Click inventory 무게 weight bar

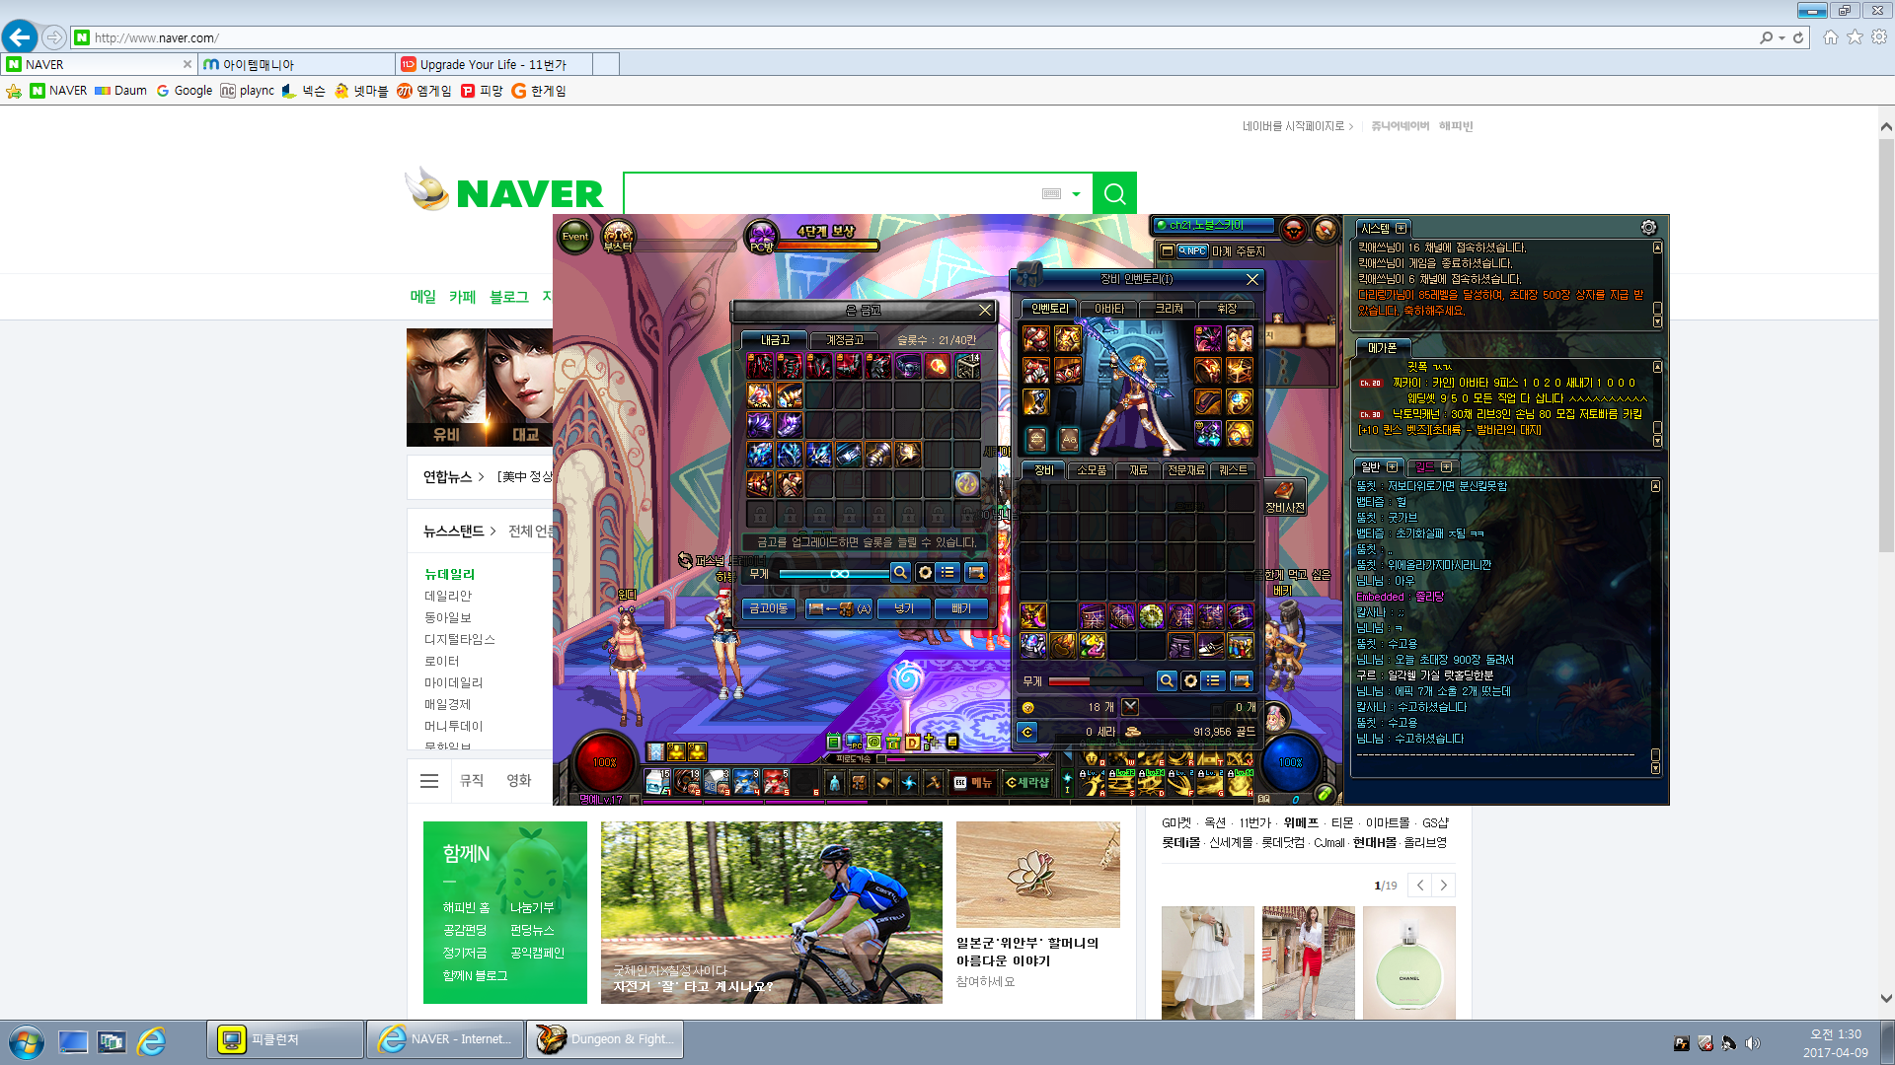[1096, 681]
